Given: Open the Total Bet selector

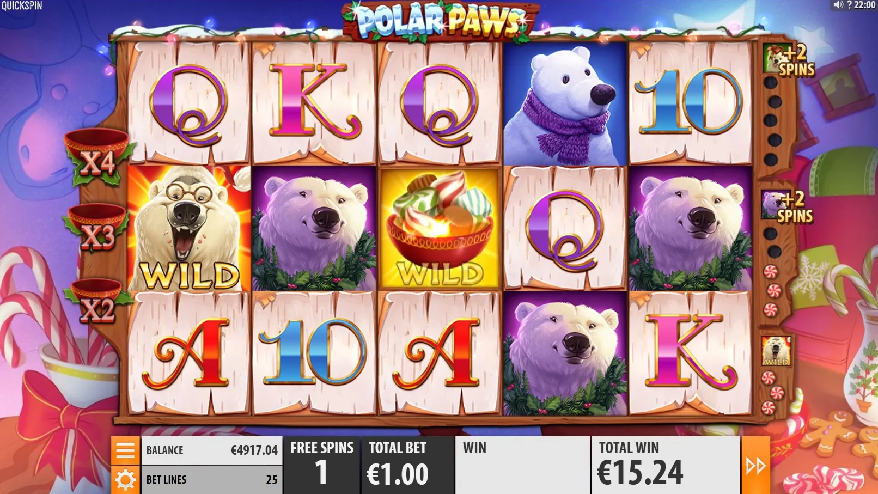Looking at the screenshot, I should click(x=407, y=465).
